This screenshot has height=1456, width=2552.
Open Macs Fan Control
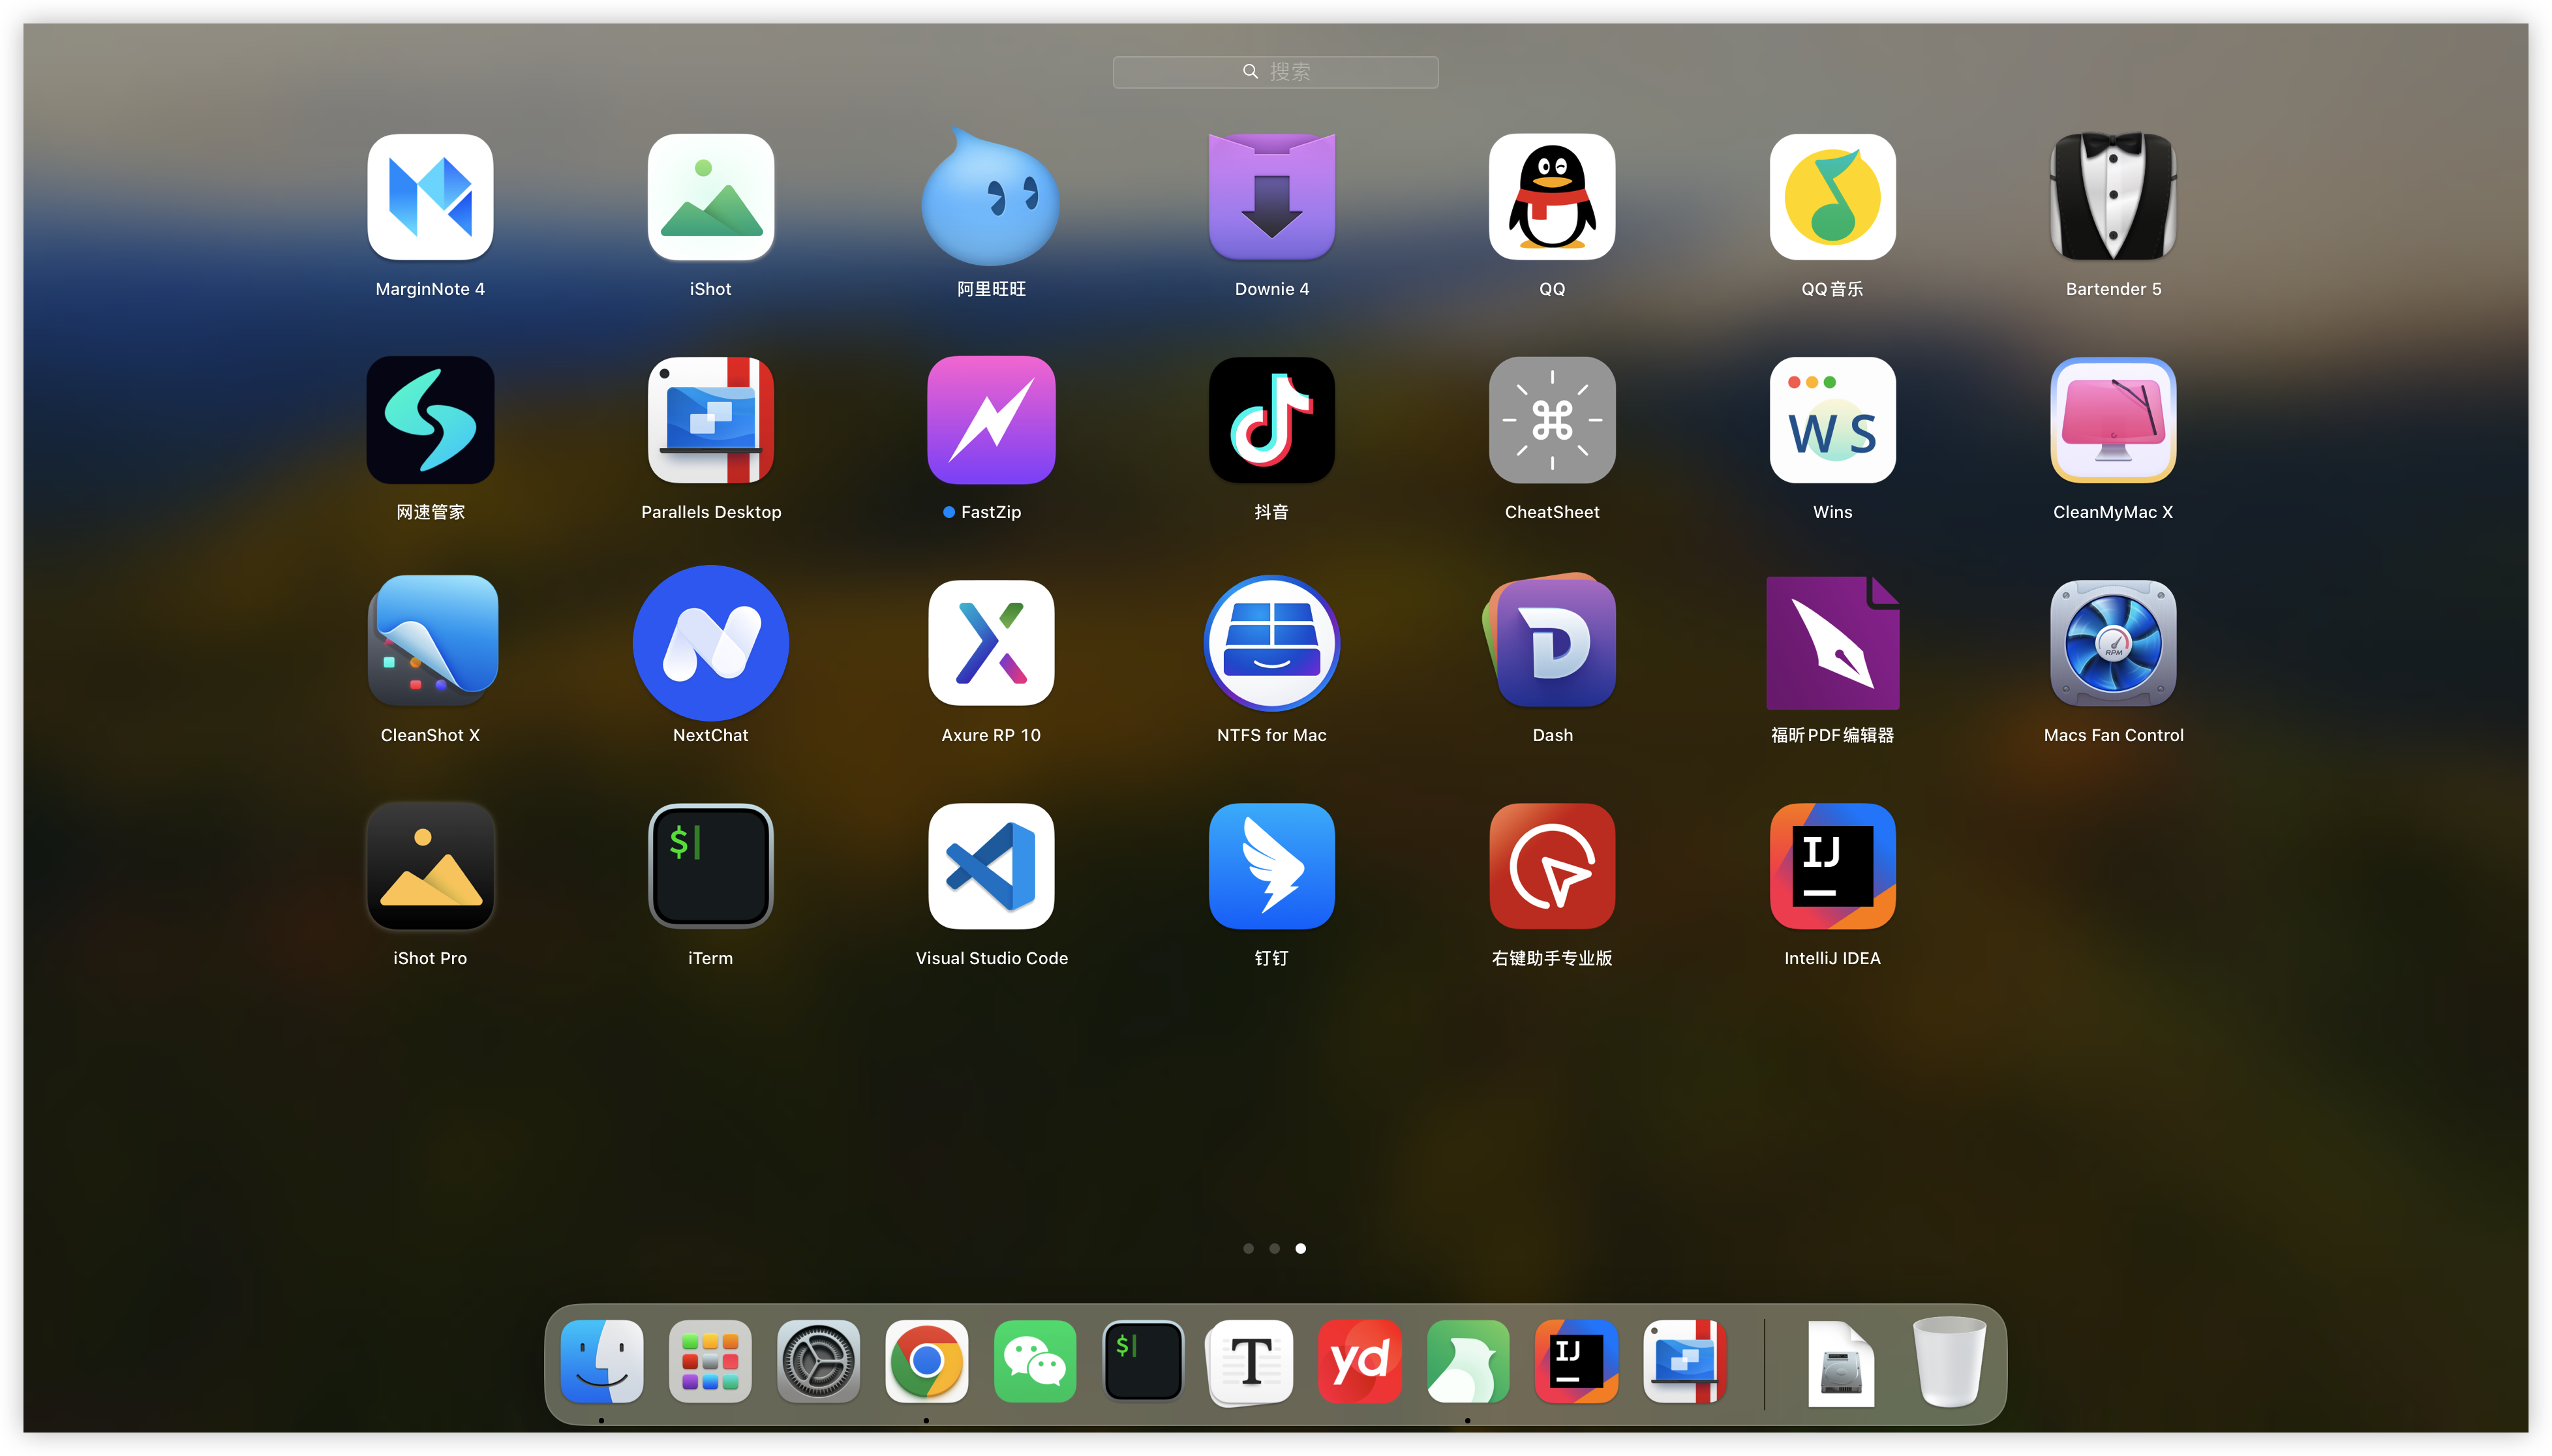2113,643
